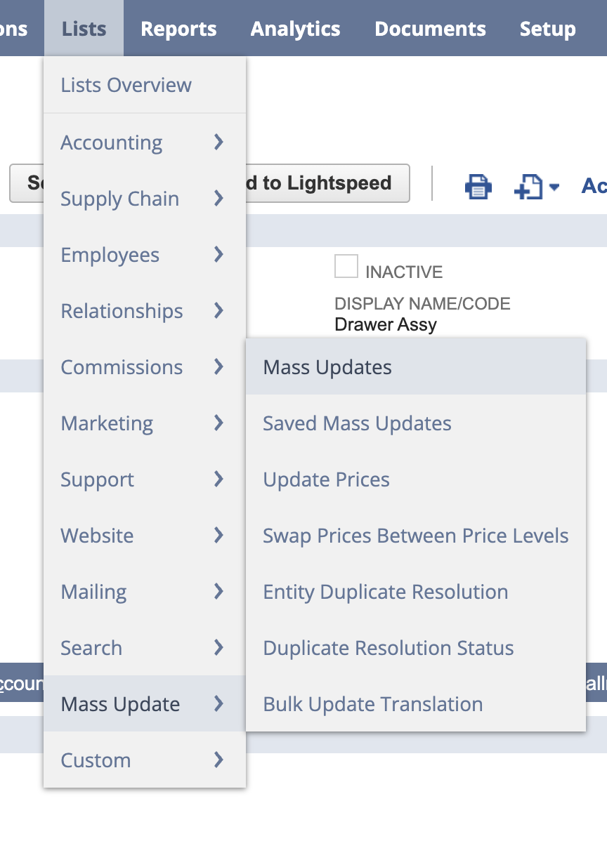
Task: Select Bulk Update Translation
Action: [x=372, y=704]
